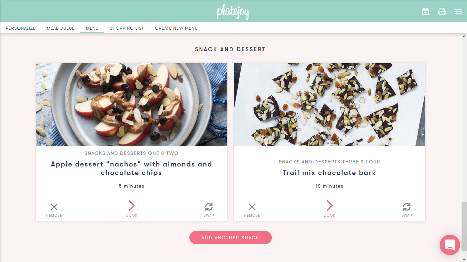Click the Trail mix chocolate bark title
Image resolution: width=467 pixels, height=262 pixels.
point(329,173)
